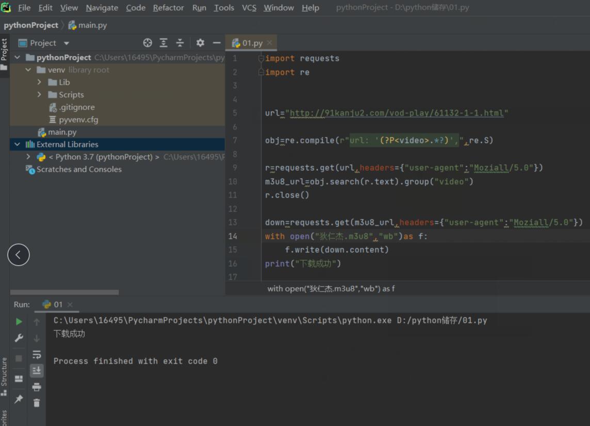Image resolution: width=590 pixels, height=426 pixels.
Task: Select the 01.py editor tab
Action: [x=252, y=43]
